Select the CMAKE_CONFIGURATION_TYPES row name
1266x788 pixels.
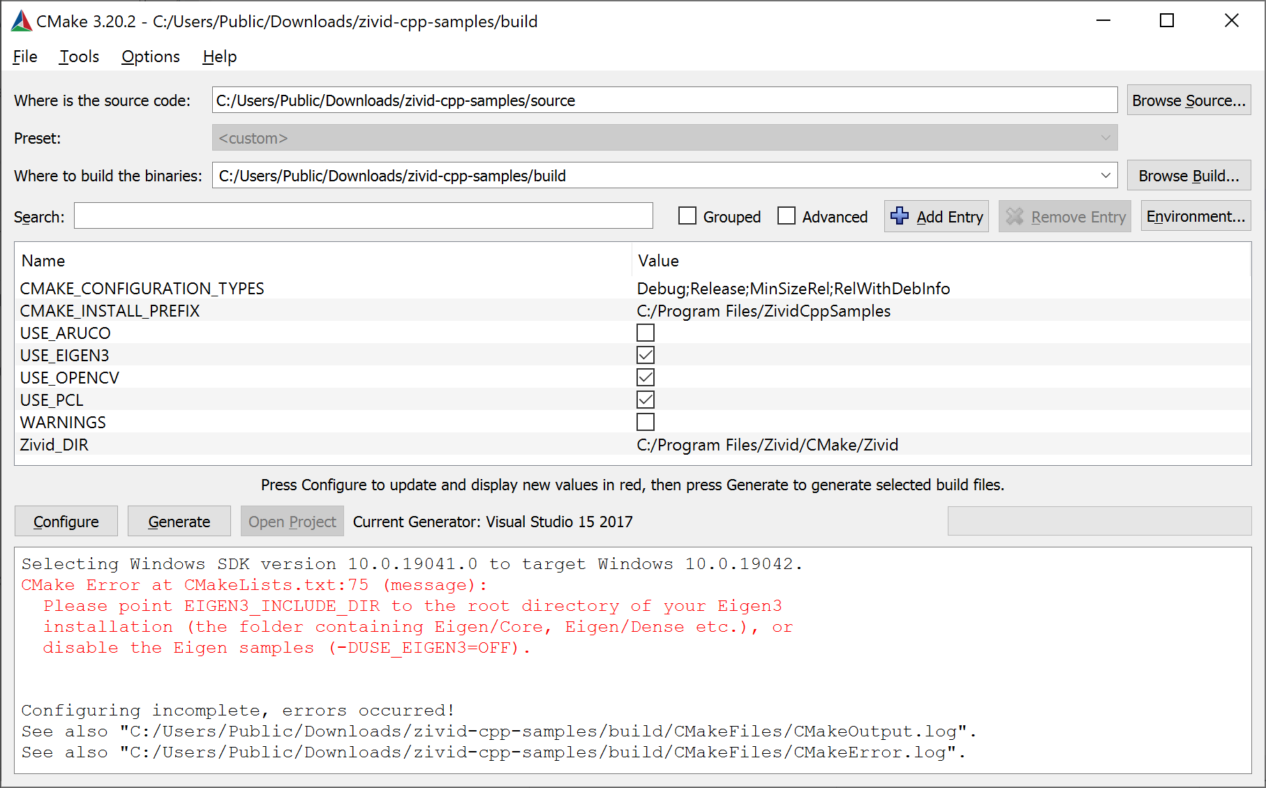[x=142, y=289]
